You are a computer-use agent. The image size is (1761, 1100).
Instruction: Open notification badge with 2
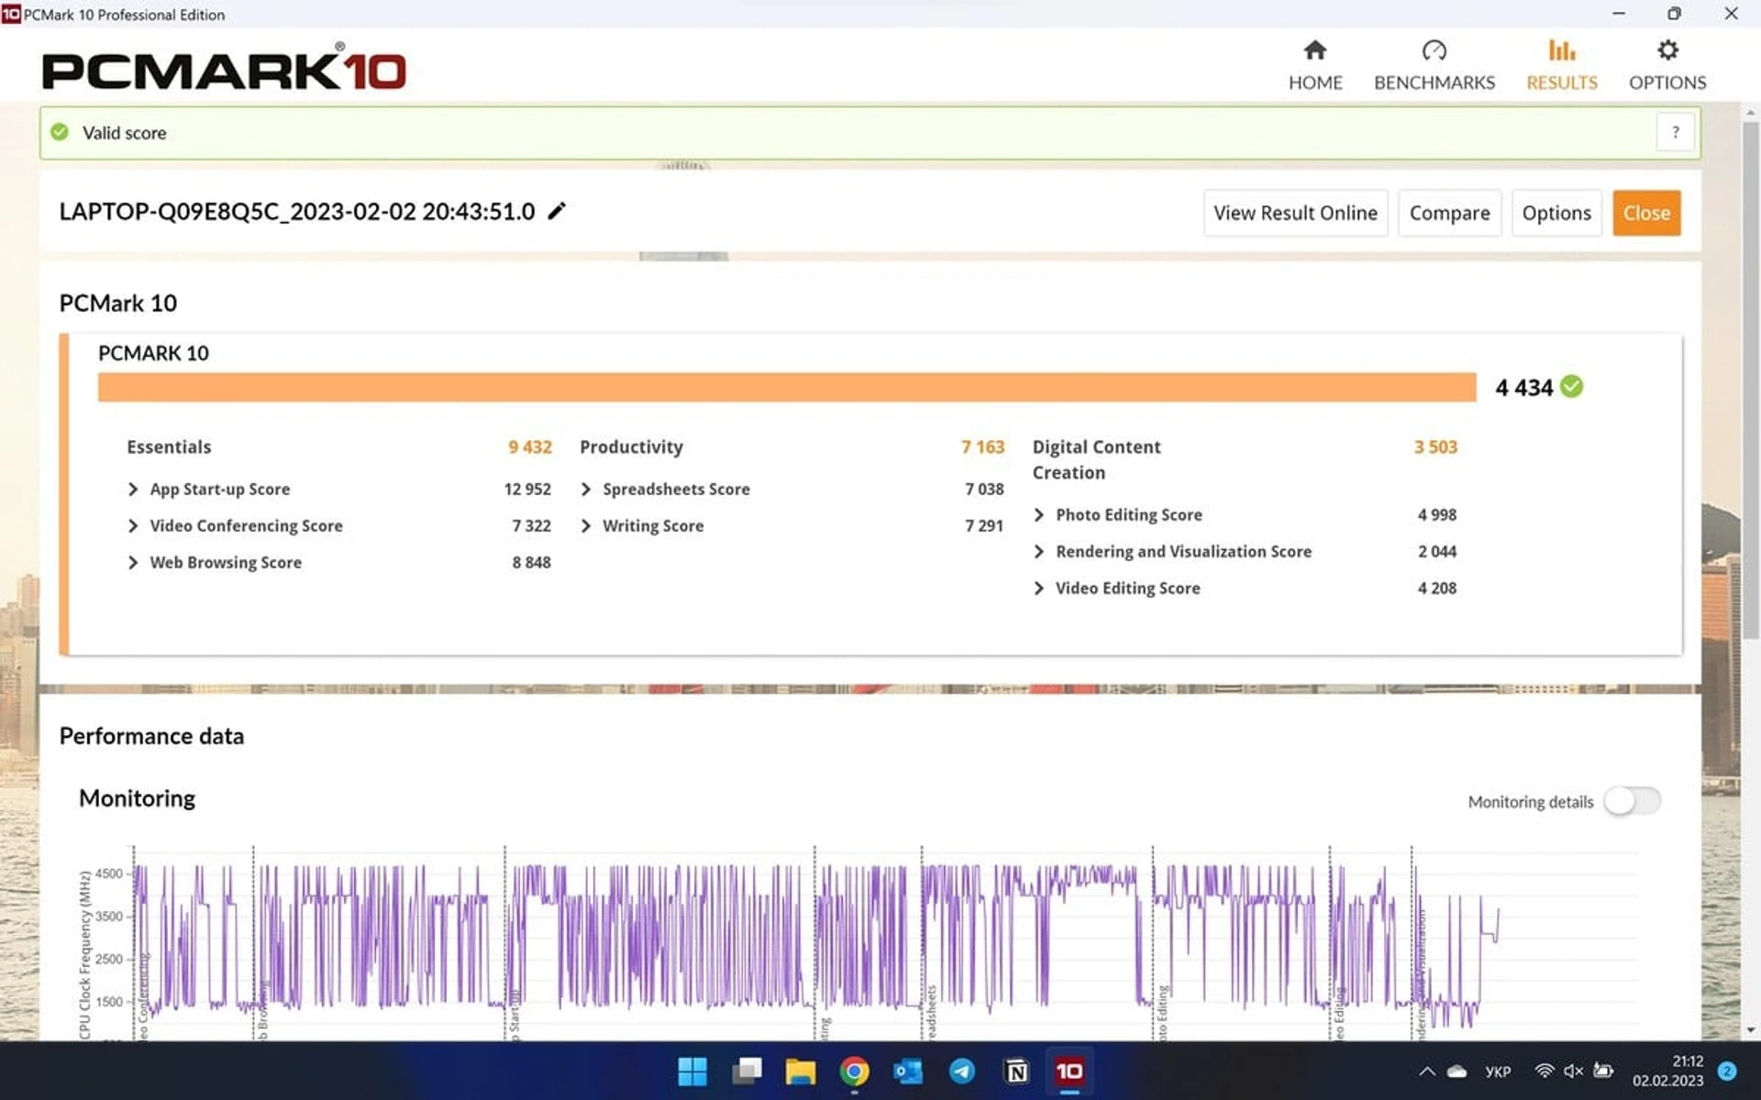tap(1727, 1071)
